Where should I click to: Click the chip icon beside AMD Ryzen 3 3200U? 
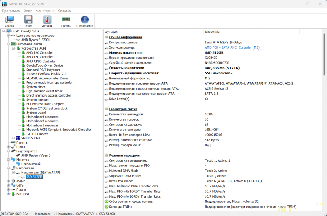point(18,40)
